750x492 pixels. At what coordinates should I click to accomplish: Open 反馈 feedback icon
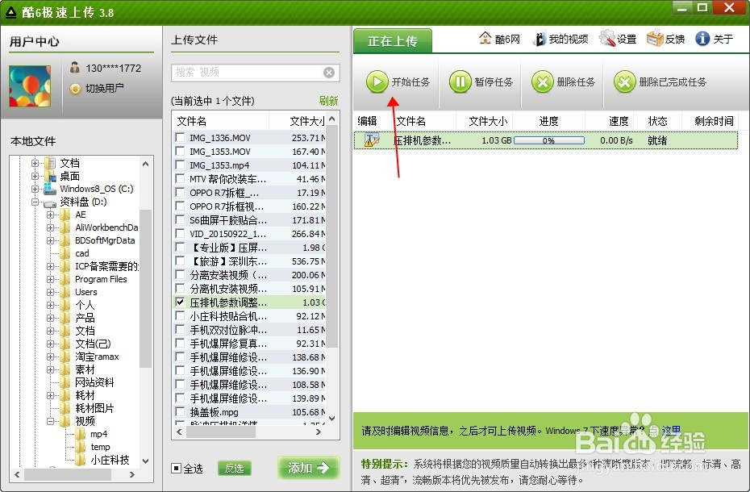(x=655, y=38)
